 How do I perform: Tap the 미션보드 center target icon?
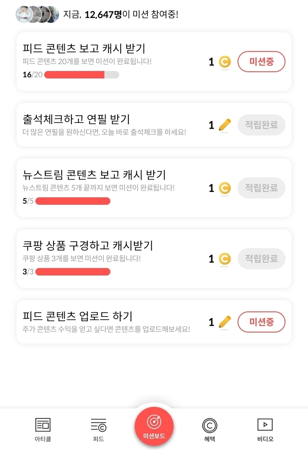[x=154, y=421]
